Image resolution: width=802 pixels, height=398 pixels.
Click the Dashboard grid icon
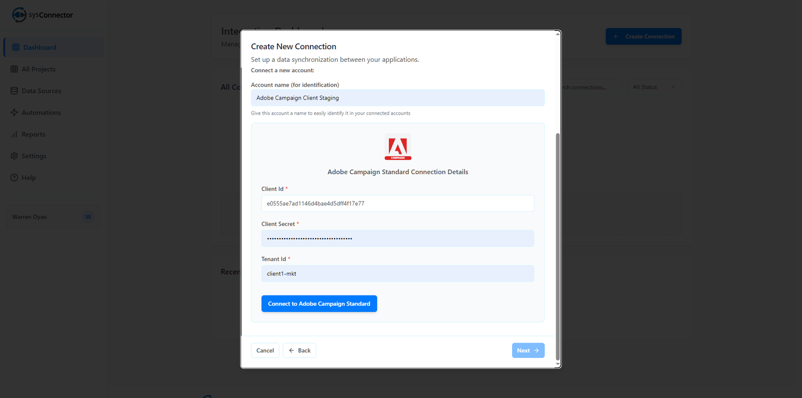click(x=15, y=48)
